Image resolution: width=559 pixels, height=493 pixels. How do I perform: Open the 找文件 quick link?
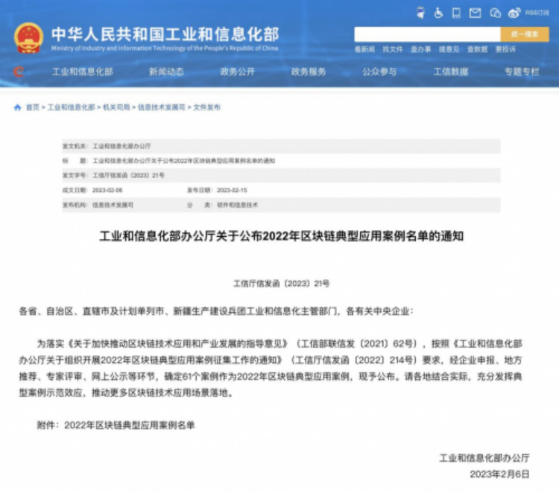[x=393, y=49]
